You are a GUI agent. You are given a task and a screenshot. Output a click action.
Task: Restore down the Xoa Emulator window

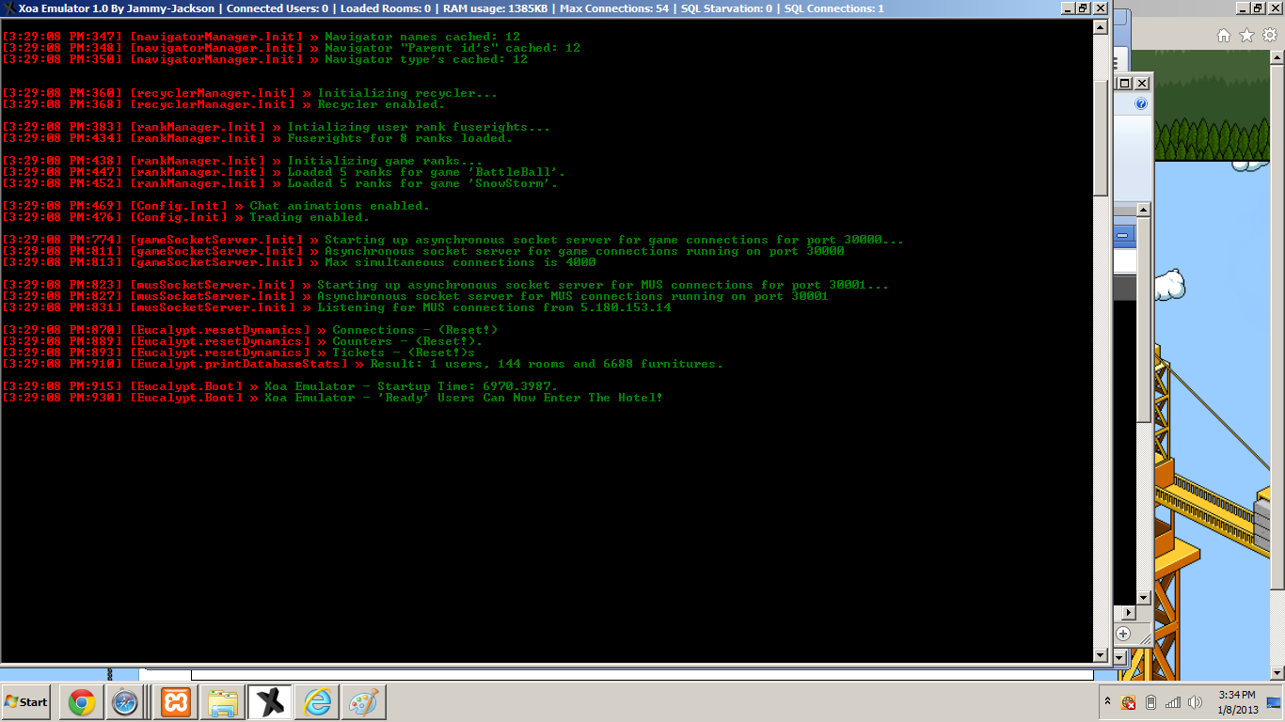pos(1083,8)
